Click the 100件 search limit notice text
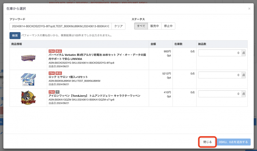 [x=67, y=35]
